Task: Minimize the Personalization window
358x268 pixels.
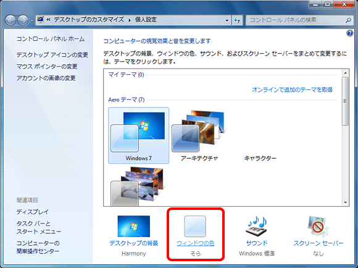Action: [315, 4]
